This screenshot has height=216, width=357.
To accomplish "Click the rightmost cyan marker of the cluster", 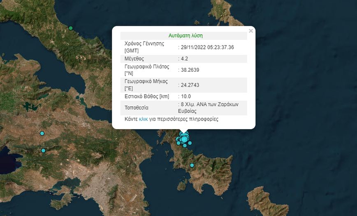I will 190,143.
